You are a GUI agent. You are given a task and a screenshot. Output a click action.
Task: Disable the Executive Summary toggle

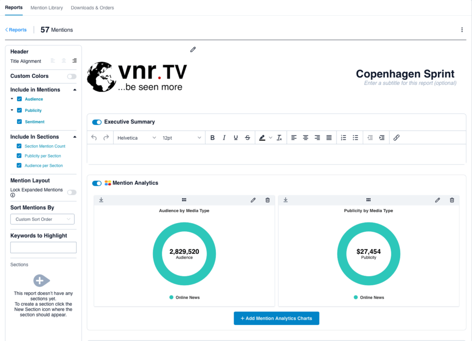click(97, 122)
